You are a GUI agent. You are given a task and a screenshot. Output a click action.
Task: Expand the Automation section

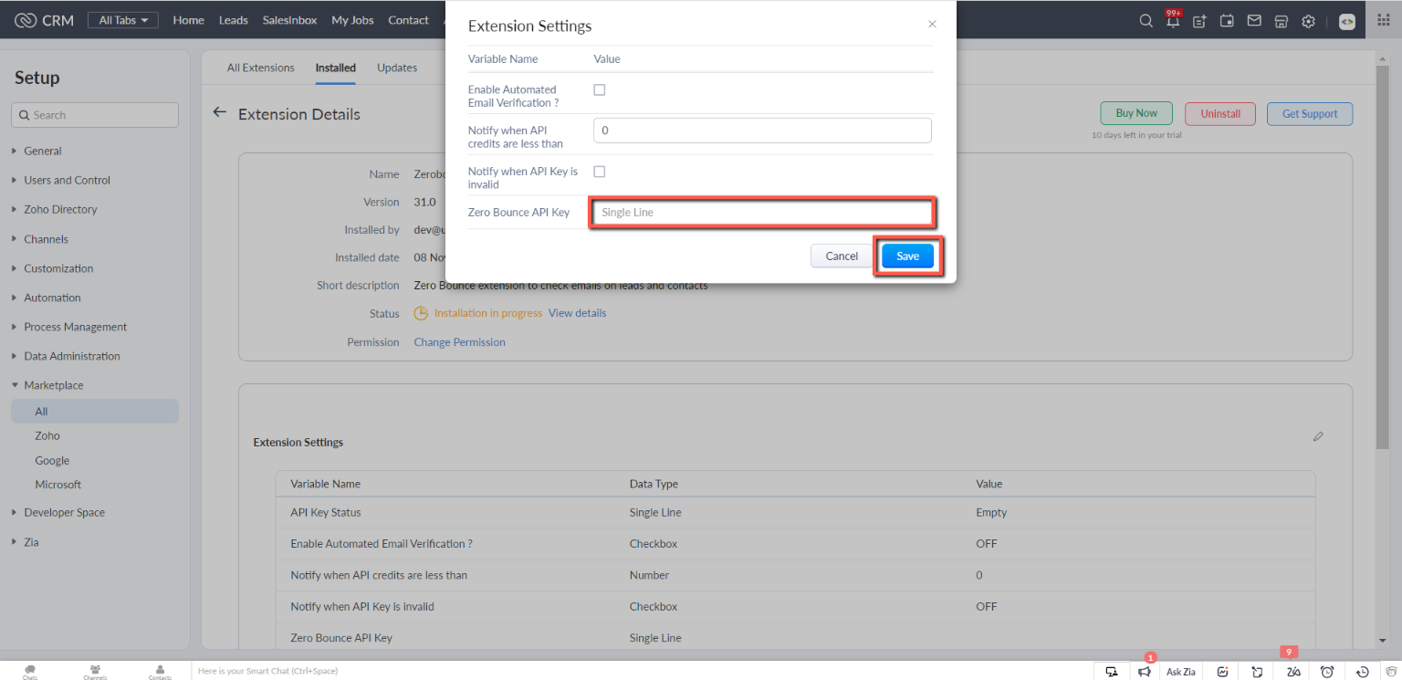tap(52, 298)
